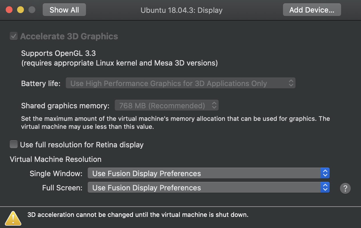The height and width of the screenshot is (228, 361).
Task: Open the Single Window resolution dropdown
Action: tap(208, 173)
